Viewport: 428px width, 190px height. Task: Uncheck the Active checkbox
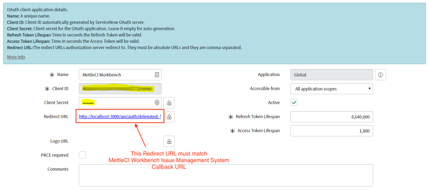[294, 103]
